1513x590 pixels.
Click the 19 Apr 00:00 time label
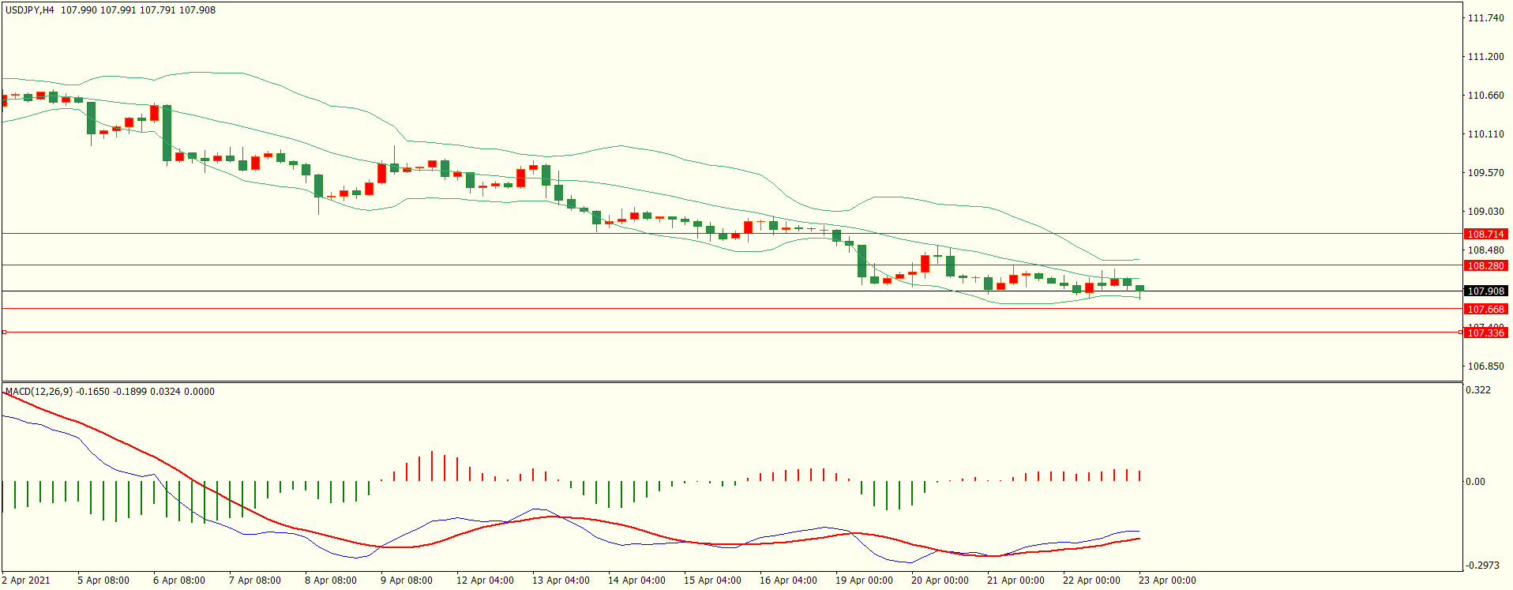pyautogui.click(x=864, y=581)
